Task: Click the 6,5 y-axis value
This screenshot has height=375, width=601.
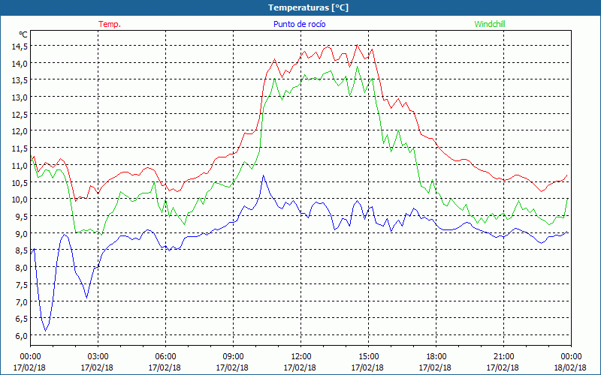Action: [22, 319]
